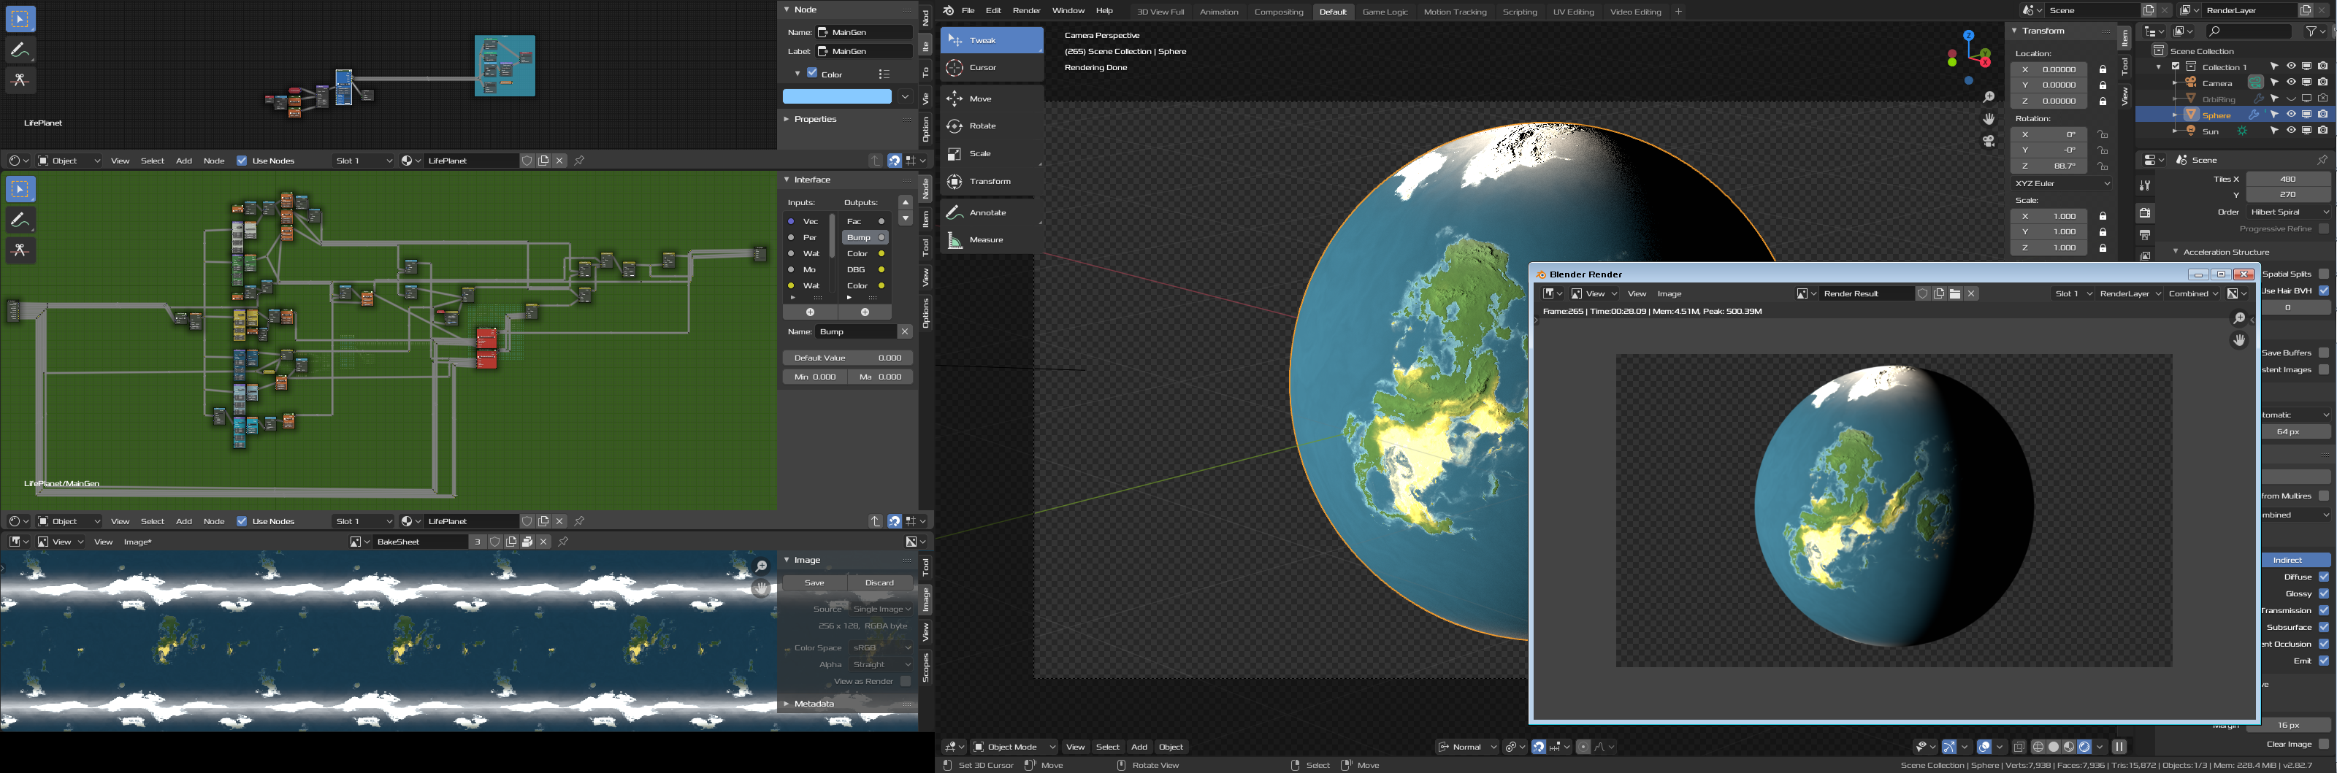Switch to Compositing workspace tab
2337x773 pixels.
(x=1278, y=12)
